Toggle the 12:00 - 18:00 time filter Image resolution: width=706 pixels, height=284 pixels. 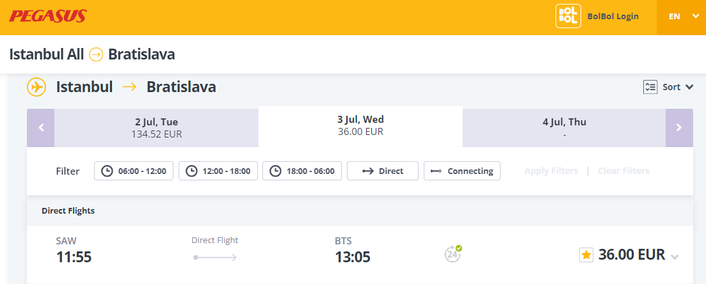point(218,171)
